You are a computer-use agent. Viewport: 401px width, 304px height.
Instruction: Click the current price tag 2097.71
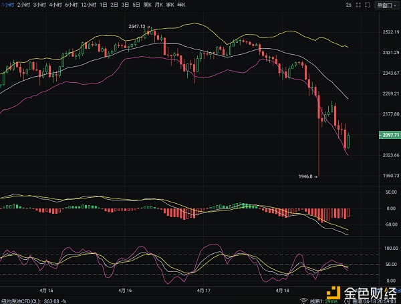point(390,135)
